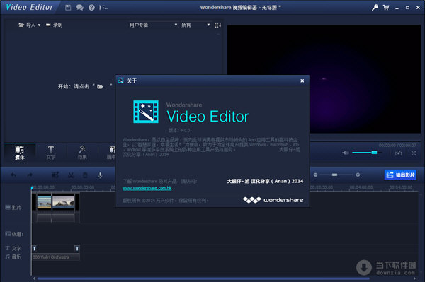This screenshot has height=282, width=425.
Task: Click the timeline zoom in plus icon
Action: click(x=358, y=175)
